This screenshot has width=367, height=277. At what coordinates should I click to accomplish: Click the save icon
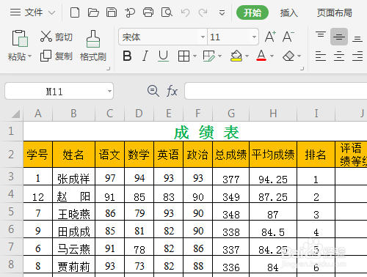click(112, 12)
